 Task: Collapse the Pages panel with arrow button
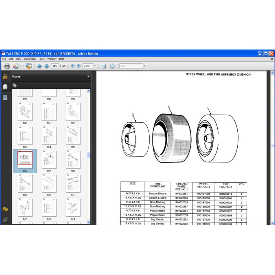88,77
